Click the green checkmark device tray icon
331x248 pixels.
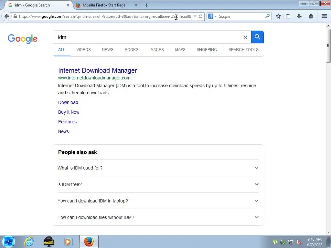click(x=283, y=242)
